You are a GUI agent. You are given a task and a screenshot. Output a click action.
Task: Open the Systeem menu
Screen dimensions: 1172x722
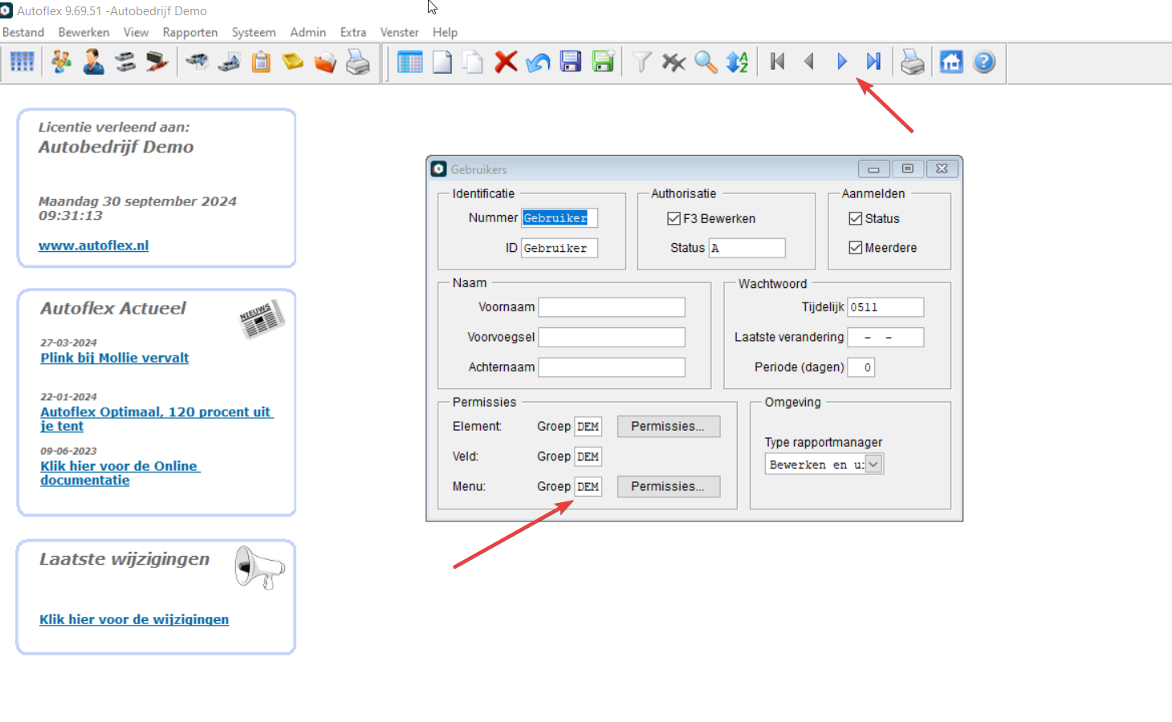(254, 32)
